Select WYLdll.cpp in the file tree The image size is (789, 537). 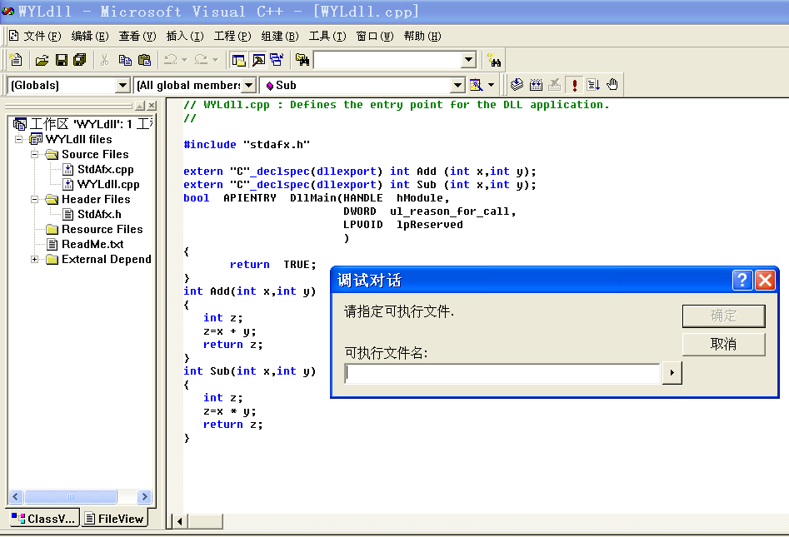click(x=108, y=185)
